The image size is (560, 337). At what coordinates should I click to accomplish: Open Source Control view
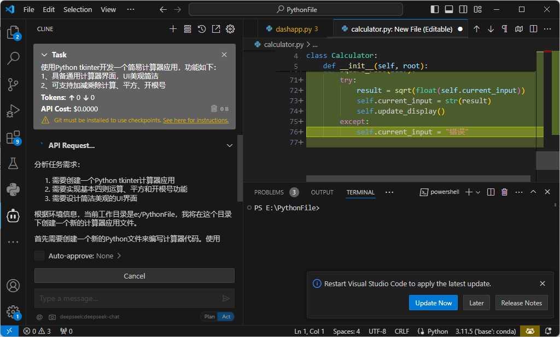[13, 85]
